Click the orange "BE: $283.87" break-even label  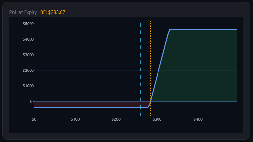(53, 12)
